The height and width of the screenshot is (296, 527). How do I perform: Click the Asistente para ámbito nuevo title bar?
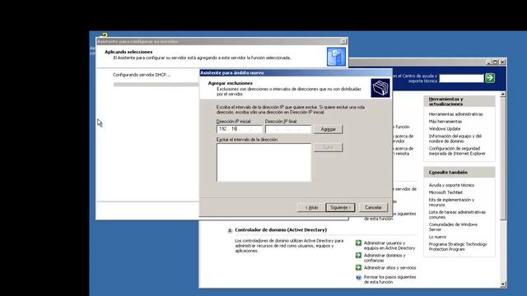coord(296,73)
